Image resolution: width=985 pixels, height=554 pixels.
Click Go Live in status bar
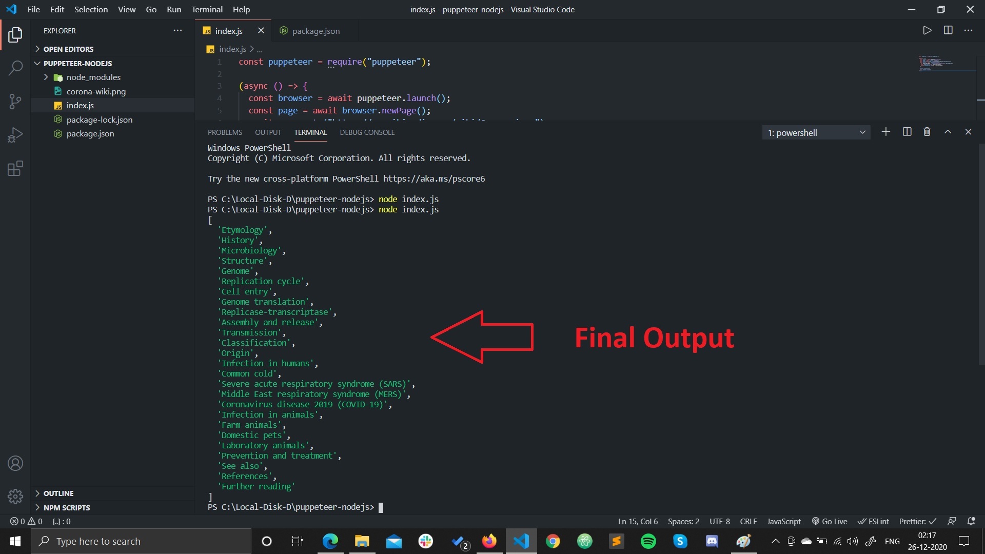pos(829,521)
